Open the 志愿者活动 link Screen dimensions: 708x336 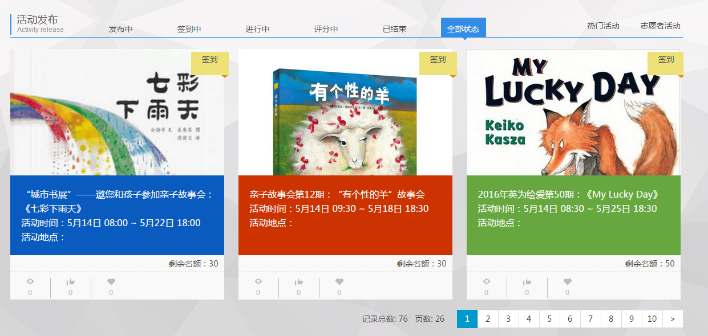pos(660,26)
